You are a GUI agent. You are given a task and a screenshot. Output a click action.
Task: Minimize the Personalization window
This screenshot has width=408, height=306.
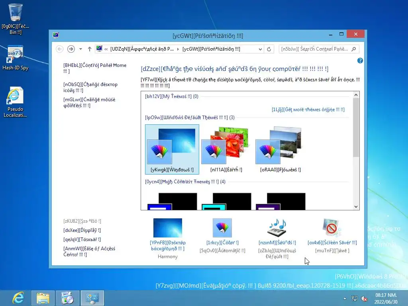330,34
